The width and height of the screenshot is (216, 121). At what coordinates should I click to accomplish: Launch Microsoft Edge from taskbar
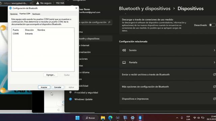pyautogui.click(x=110, y=118)
